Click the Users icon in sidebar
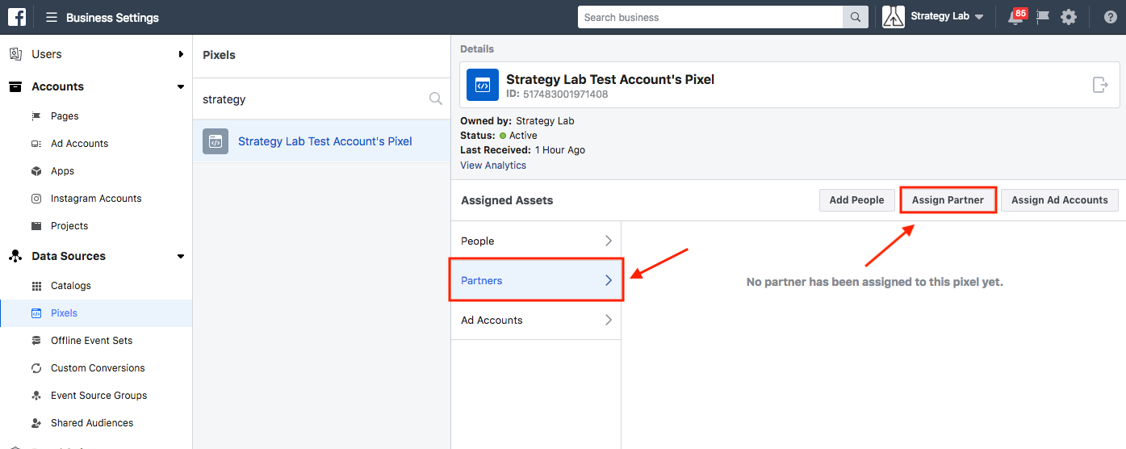 15,54
